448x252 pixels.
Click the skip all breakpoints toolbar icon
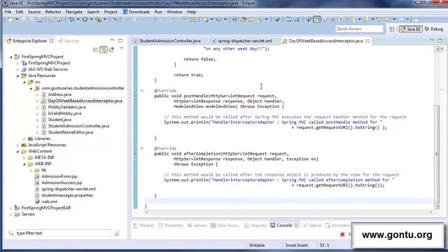tap(115, 20)
